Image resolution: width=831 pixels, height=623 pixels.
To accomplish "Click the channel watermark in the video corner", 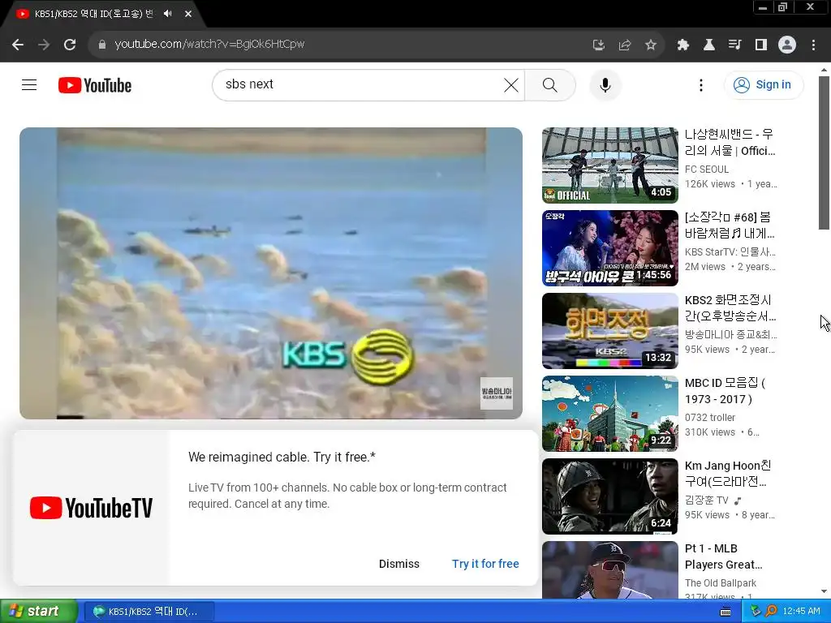I will pos(497,393).
